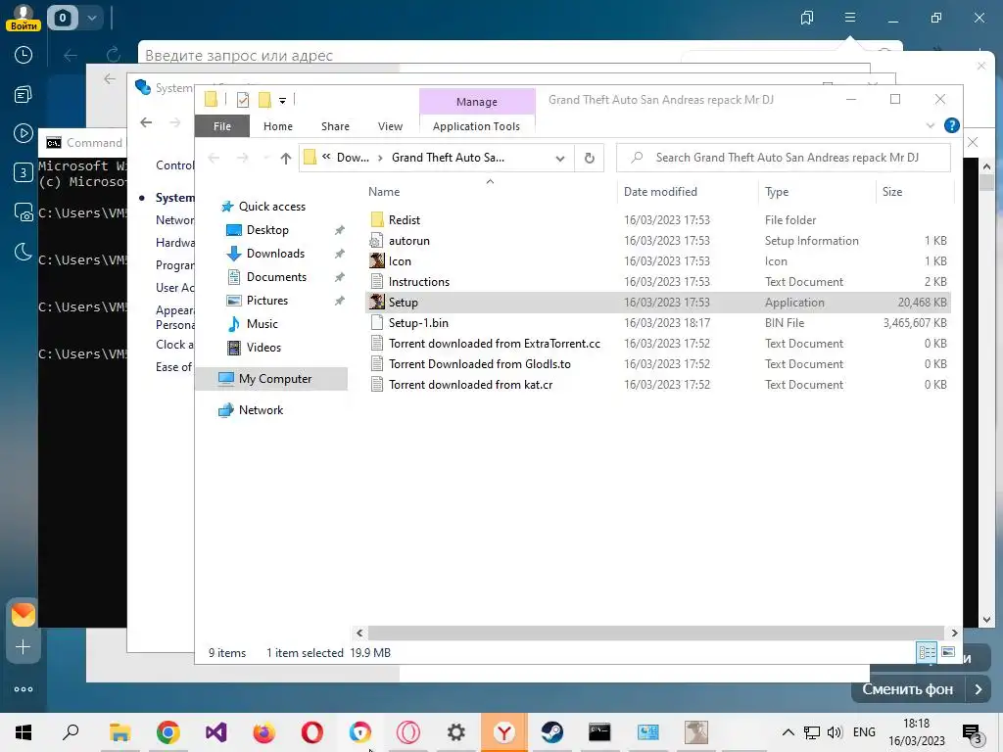Click the Explorer forward navigation arrow

pyautogui.click(x=243, y=158)
